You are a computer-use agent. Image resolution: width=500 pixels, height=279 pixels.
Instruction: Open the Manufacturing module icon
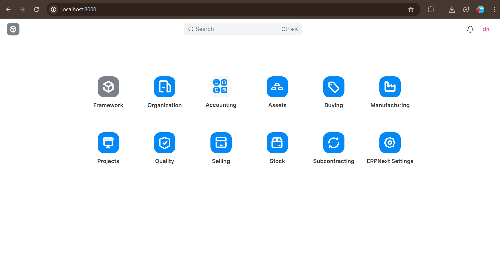[x=390, y=87]
